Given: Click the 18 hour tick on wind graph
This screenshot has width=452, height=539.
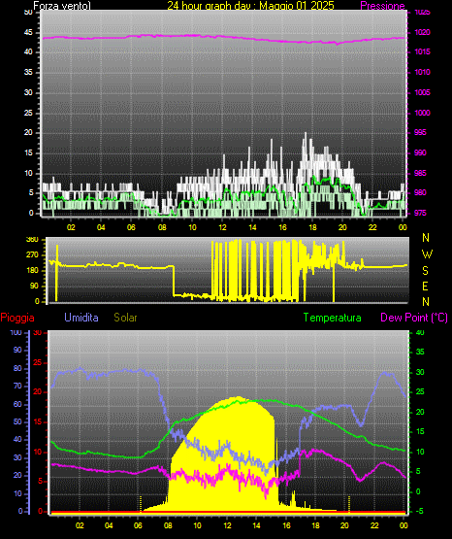Looking at the screenshot, I should click(x=312, y=227).
